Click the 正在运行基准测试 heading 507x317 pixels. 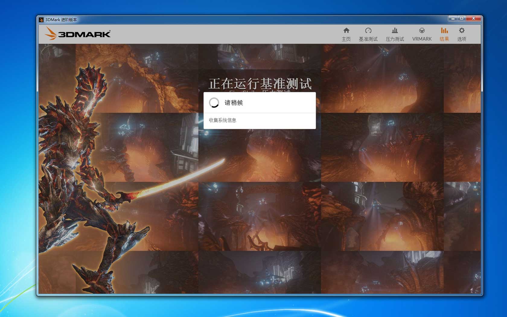click(260, 84)
